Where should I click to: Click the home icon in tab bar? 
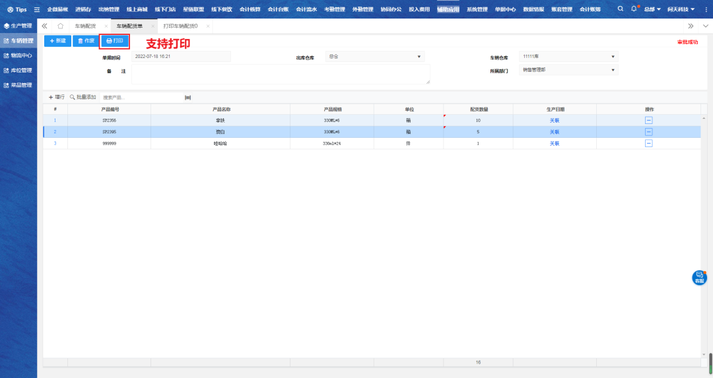click(x=60, y=26)
